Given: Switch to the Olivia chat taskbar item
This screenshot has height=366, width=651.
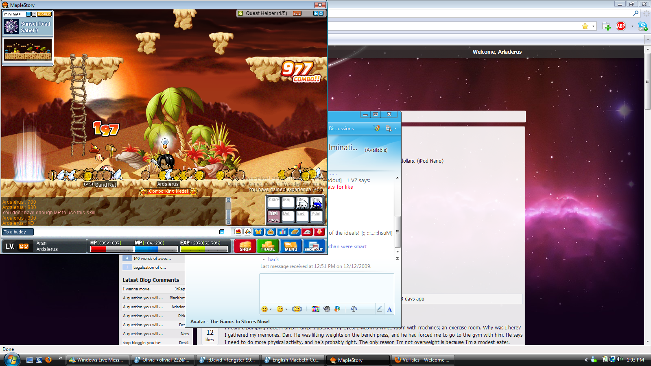Looking at the screenshot, I should (x=163, y=360).
